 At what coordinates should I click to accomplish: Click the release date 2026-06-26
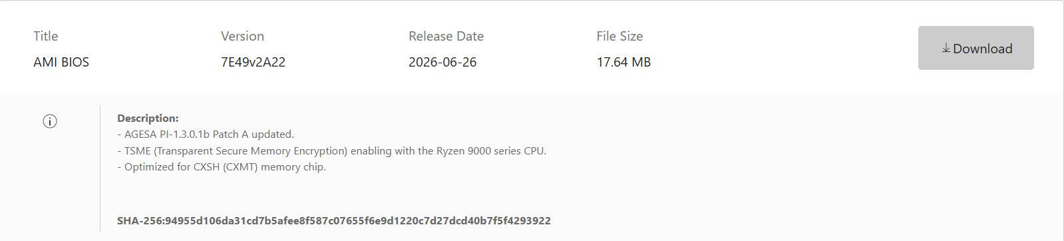click(443, 62)
